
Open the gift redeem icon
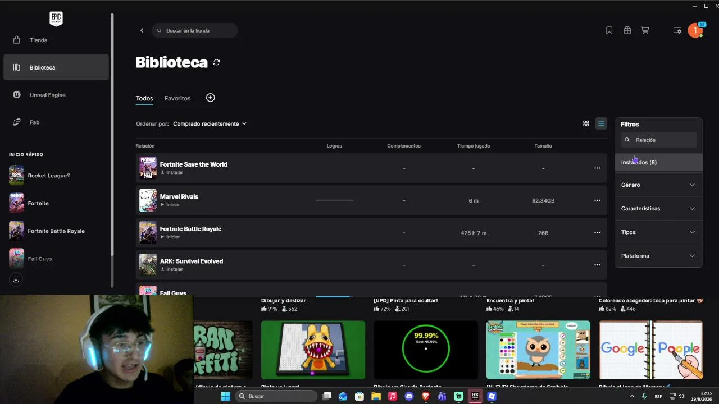pyautogui.click(x=627, y=30)
